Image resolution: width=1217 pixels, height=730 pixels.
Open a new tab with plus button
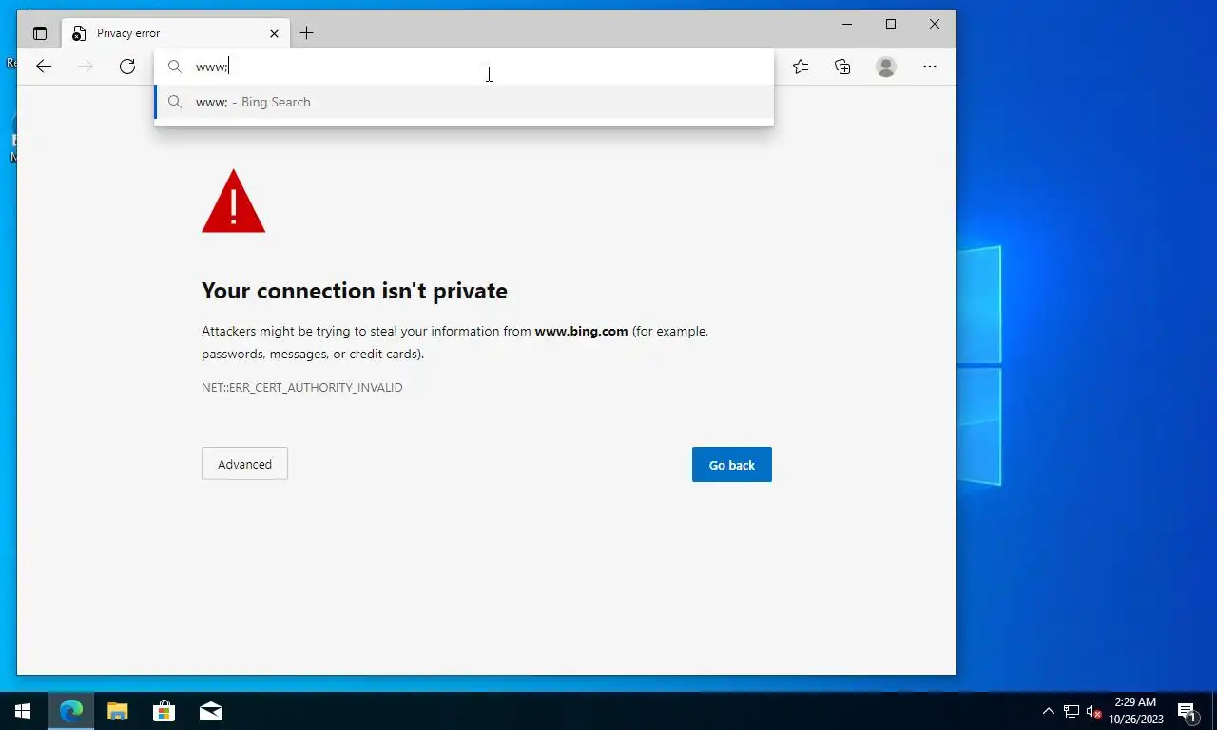point(306,33)
